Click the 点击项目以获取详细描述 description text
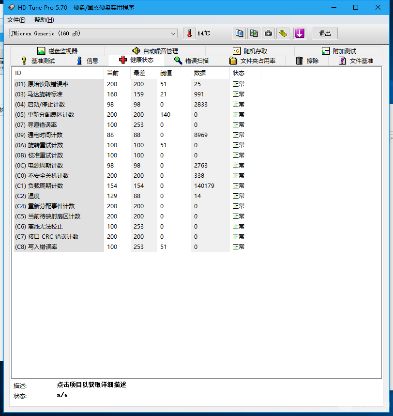Image resolution: width=393 pixels, height=416 pixels. [91, 385]
